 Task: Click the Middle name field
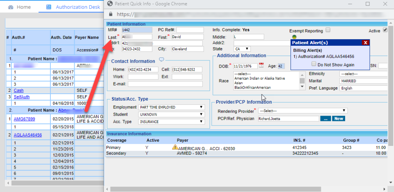[249, 37]
